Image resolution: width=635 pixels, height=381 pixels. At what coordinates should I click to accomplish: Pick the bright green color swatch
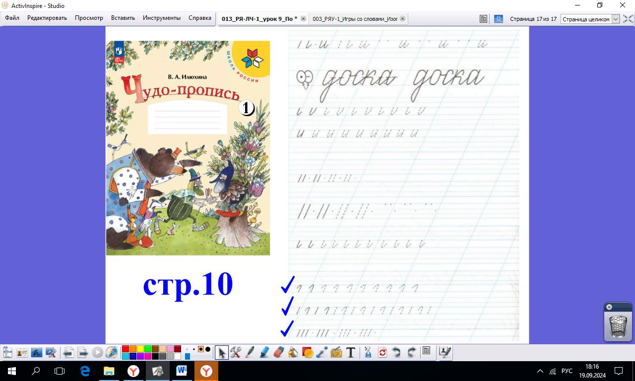pyautogui.click(x=148, y=349)
